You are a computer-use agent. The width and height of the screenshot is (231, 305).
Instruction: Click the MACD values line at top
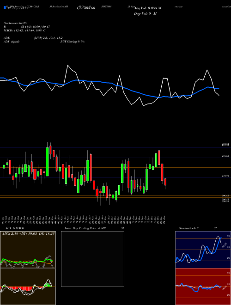[24, 30]
